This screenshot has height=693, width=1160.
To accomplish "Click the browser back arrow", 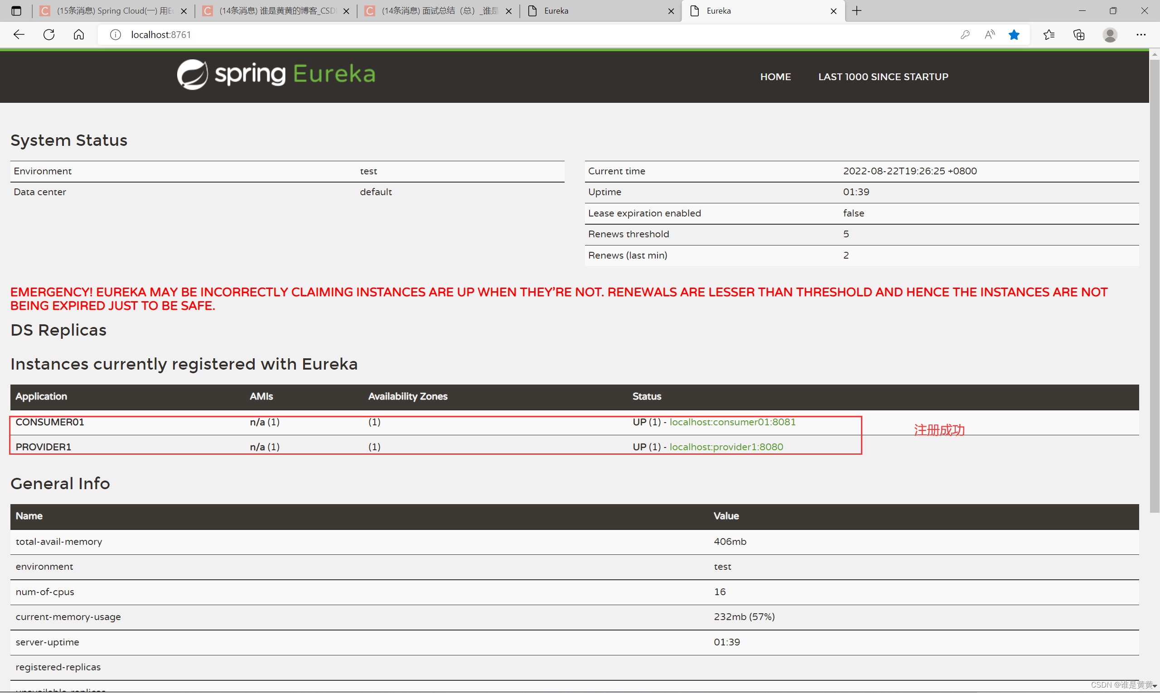I will pyautogui.click(x=19, y=34).
